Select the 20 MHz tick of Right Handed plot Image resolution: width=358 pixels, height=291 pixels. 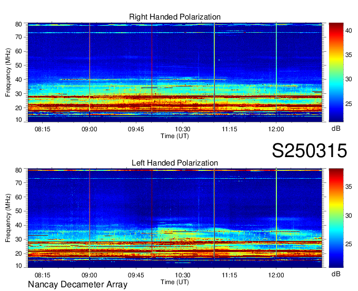coord(18,108)
